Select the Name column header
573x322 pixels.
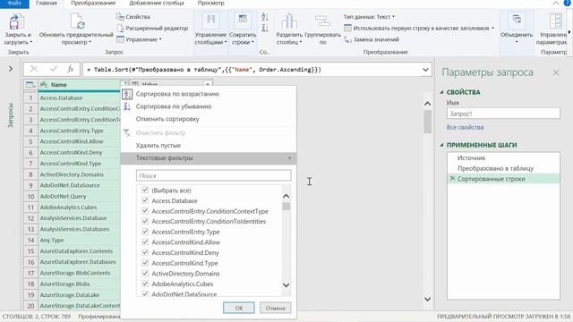pos(79,85)
